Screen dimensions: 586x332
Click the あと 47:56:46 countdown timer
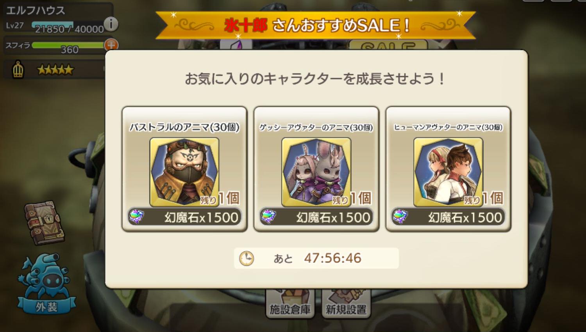(x=316, y=258)
